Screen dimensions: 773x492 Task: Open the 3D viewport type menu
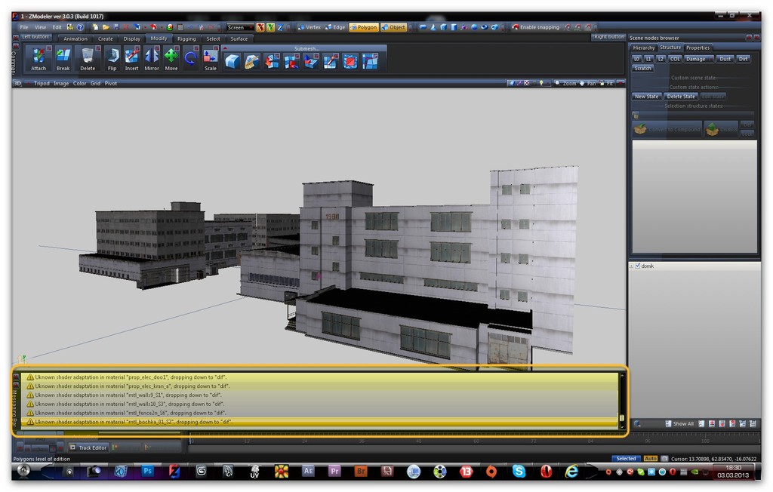[17, 83]
